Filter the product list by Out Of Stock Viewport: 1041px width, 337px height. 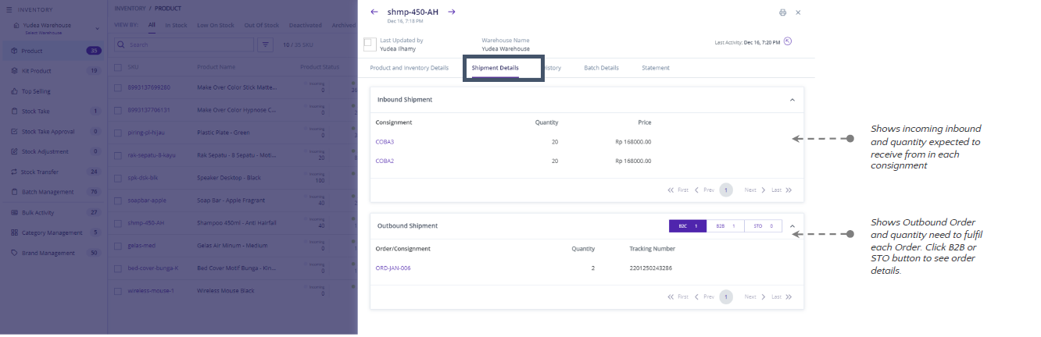261,25
